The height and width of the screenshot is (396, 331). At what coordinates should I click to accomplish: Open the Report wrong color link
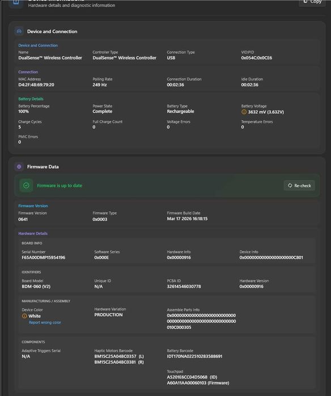pos(45,322)
